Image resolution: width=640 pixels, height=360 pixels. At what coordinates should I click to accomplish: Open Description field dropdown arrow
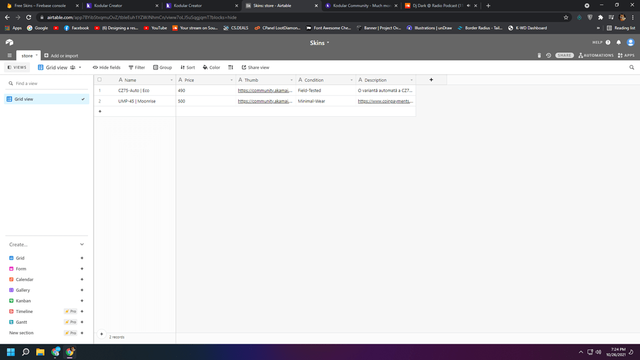411,80
